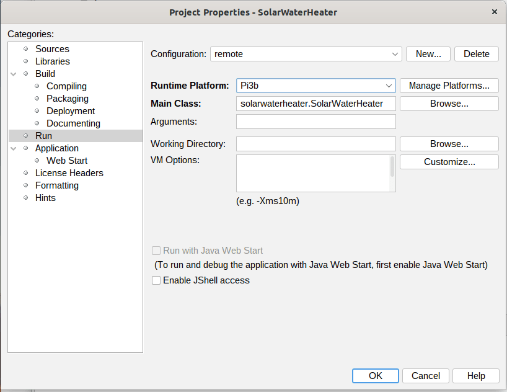Enable JShell access
507x392 pixels.
[x=156, y=280]
